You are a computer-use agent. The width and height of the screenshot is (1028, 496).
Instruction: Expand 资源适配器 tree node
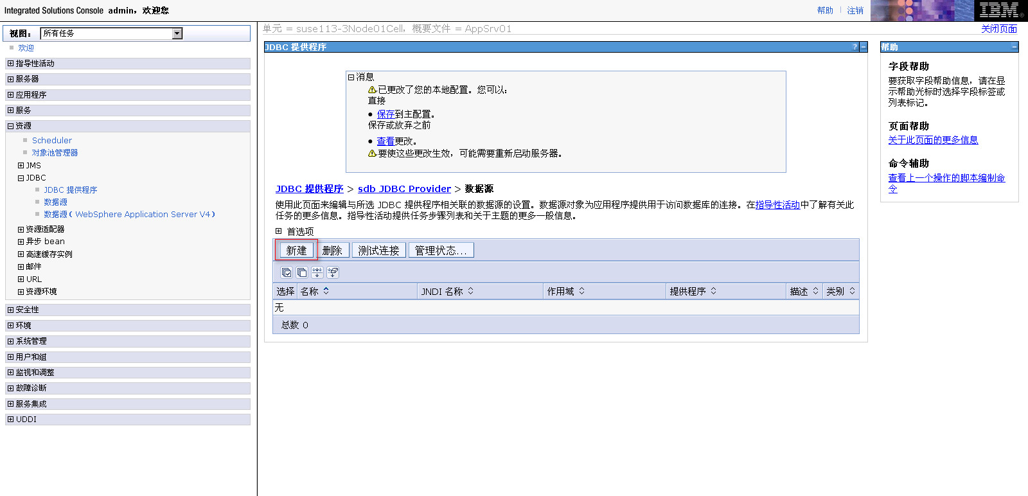coord(21,229)
